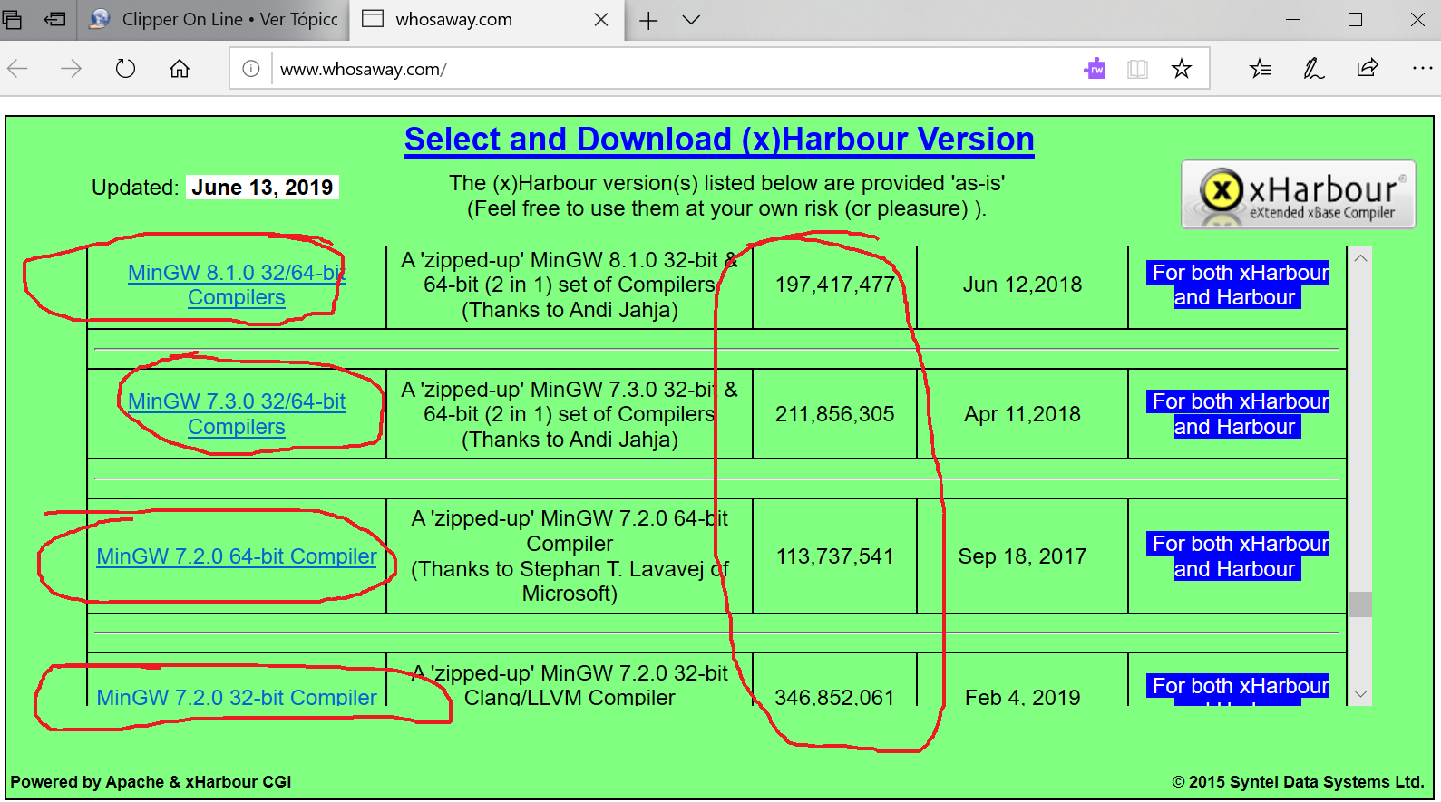
Task: Click the xHarbour logo image
Action: (x=1298, y=194)
